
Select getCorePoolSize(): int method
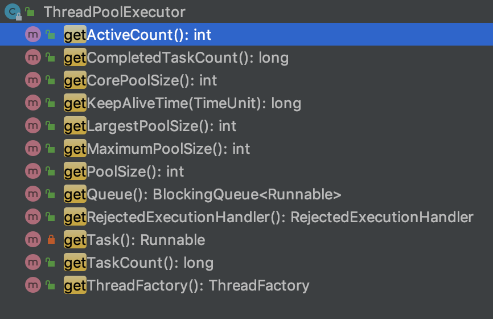pyautogui.click(x=246, y=80)
